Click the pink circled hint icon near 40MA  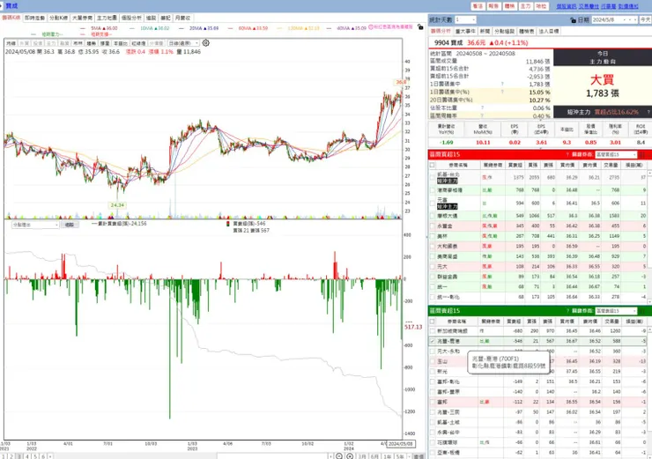pos(371,26)
